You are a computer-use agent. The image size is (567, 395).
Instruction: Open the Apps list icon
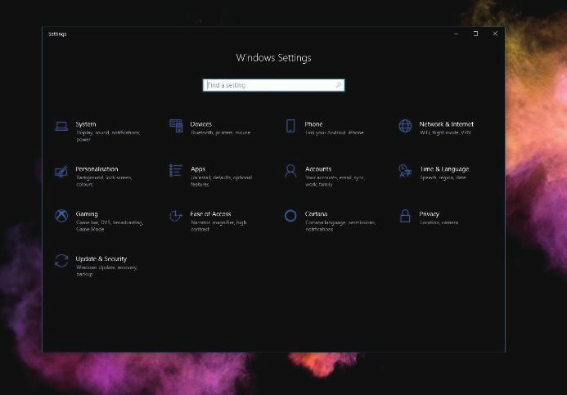(x=176, y=171)
